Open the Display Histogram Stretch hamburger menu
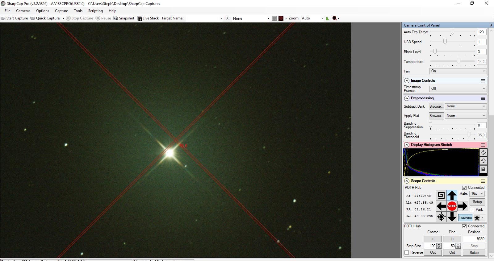 point(483,145)
